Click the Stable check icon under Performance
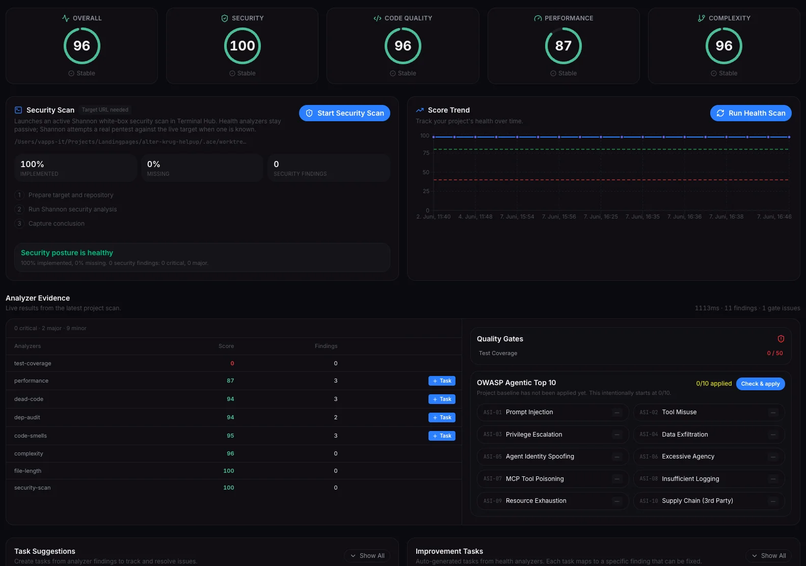This screenshot has width=806, height=566. pos(553,73)
